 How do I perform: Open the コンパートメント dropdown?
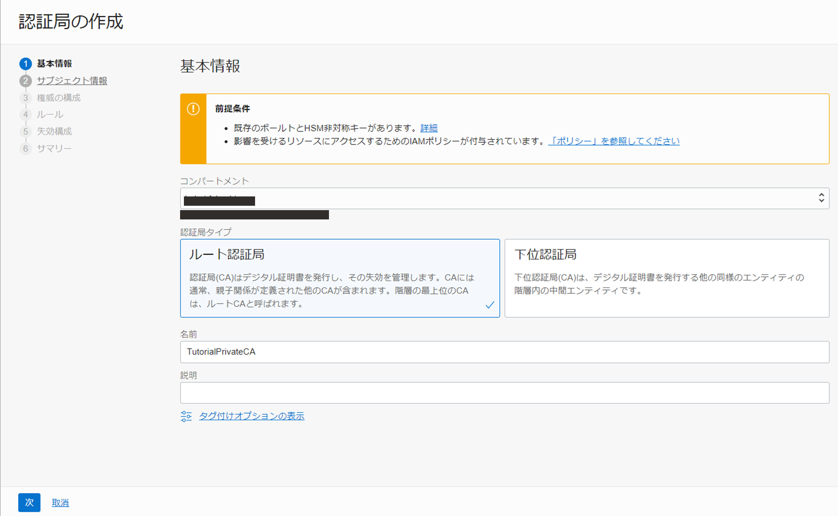coord(504,199)
